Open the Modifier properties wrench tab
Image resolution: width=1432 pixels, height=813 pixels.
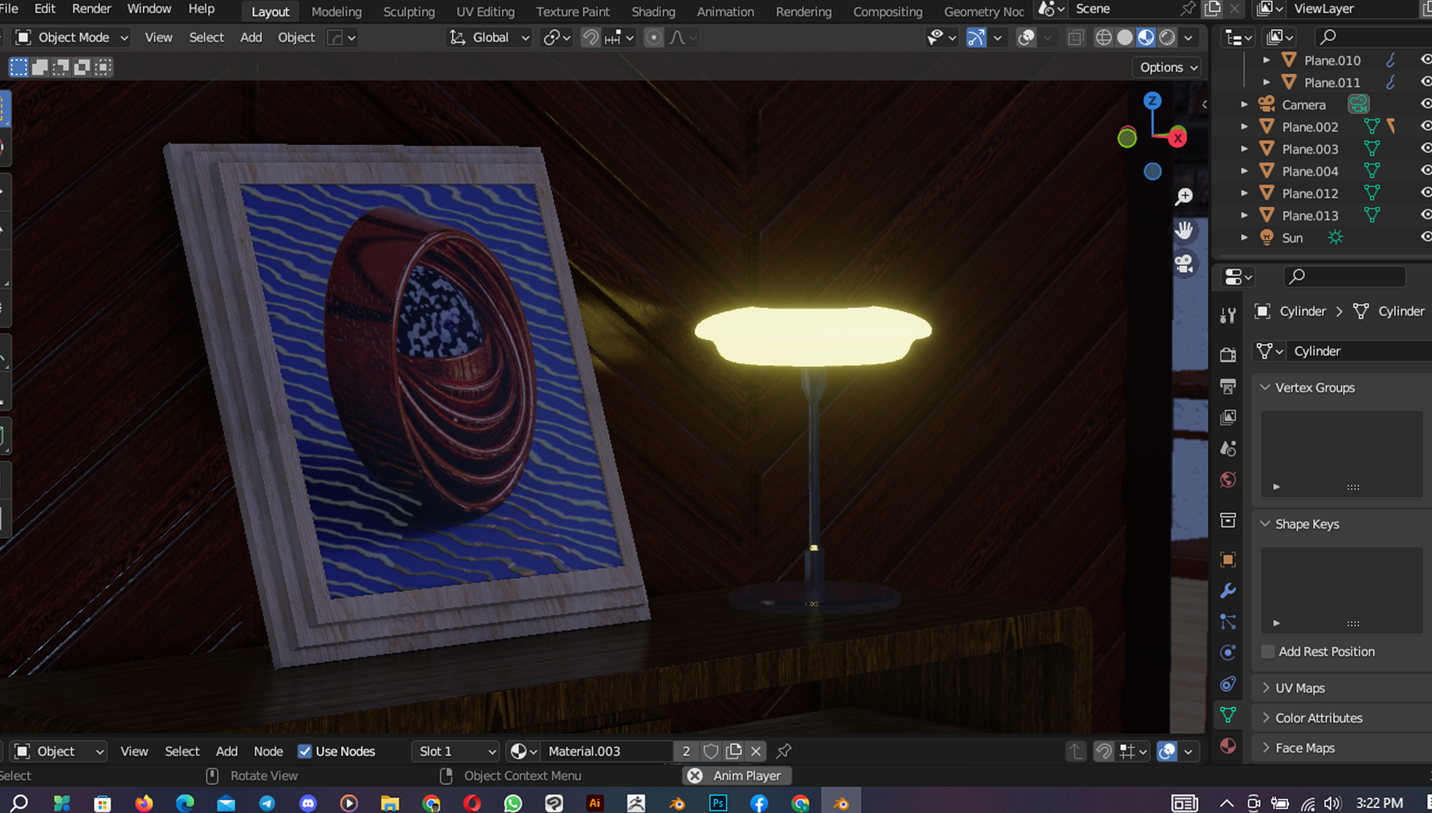click(1228, 591)
